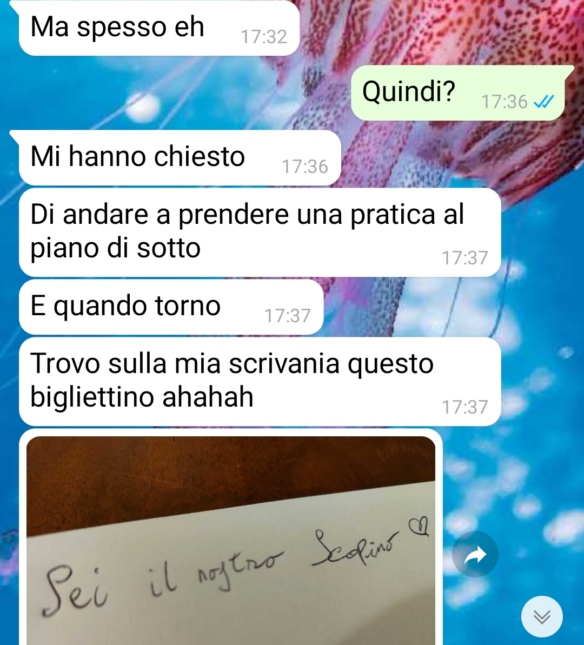Tap the words "piano di sotto" in message
This screenshot has width=584, height=645.
115,248
